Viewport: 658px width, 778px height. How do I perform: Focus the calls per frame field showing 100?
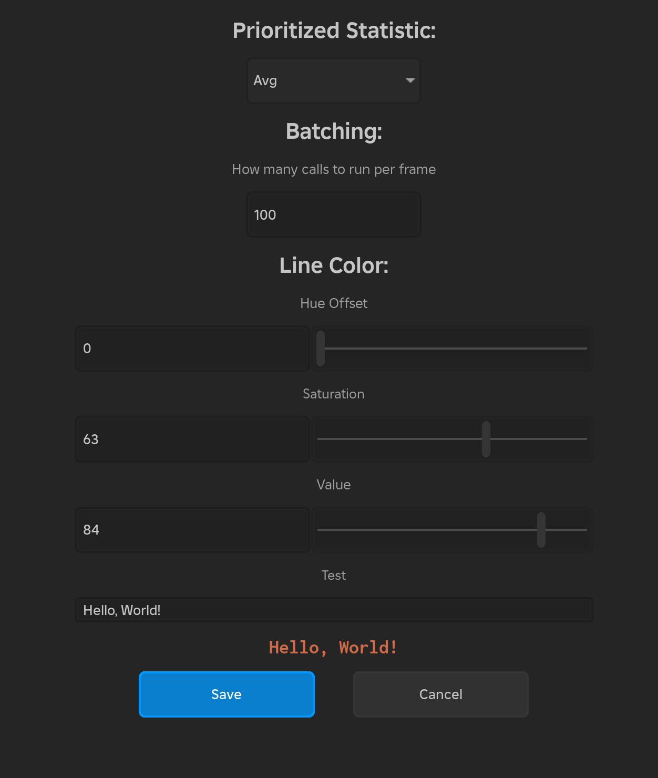pyautogui.click(x=333, y=214)
